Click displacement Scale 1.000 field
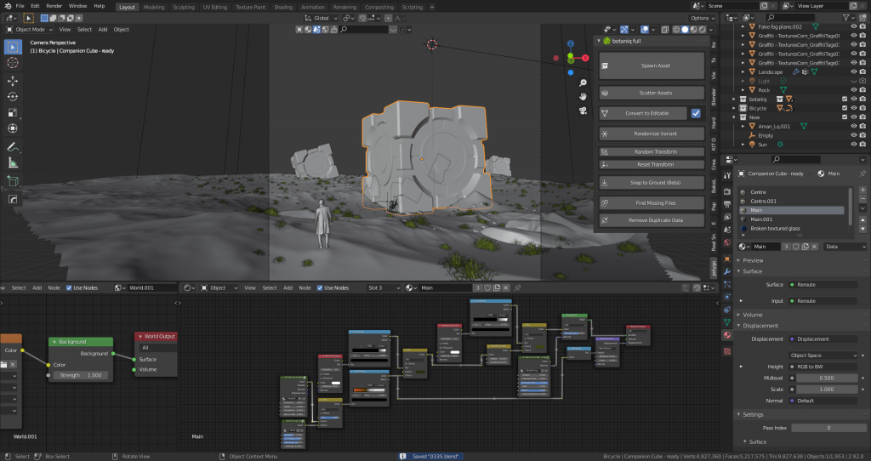The image size is (871, 461). click(827, 390)
